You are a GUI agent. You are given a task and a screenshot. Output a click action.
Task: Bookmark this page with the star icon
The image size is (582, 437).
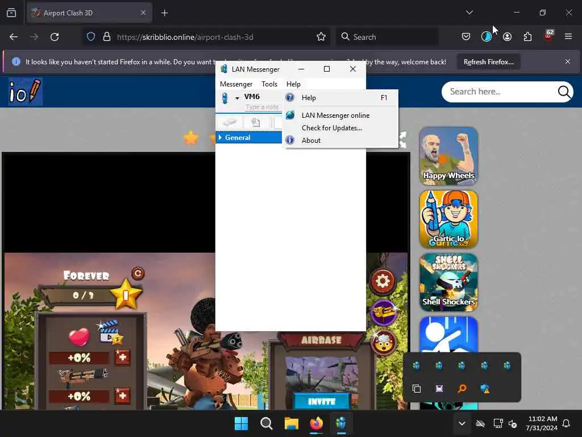[321, 36]
